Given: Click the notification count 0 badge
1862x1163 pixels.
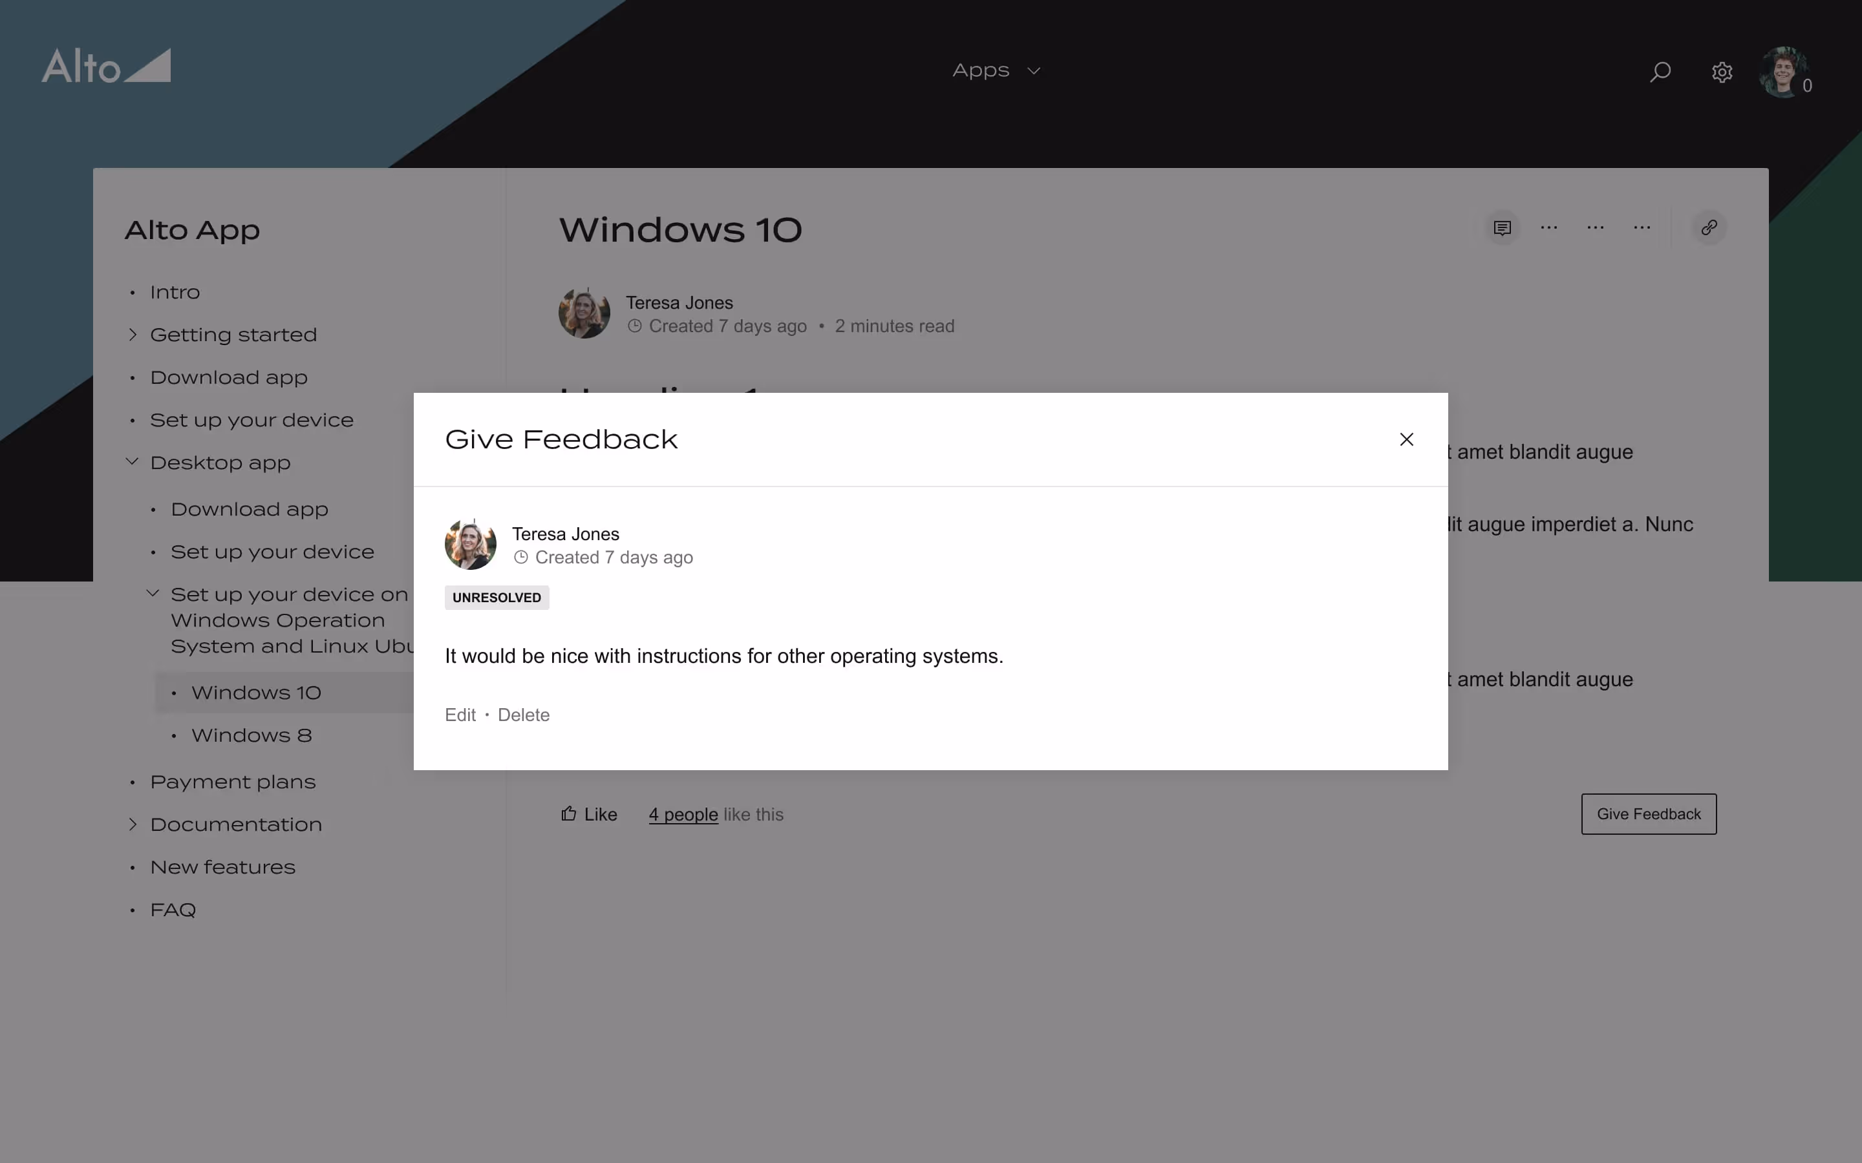Looking at the screenshot, I should pyautogui.click(x=1806, y=85).
